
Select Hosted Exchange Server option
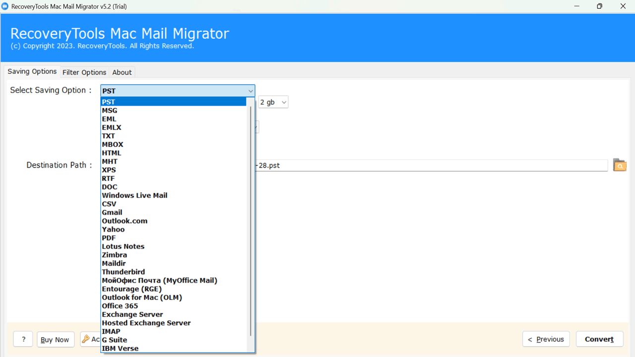point(174,323)
